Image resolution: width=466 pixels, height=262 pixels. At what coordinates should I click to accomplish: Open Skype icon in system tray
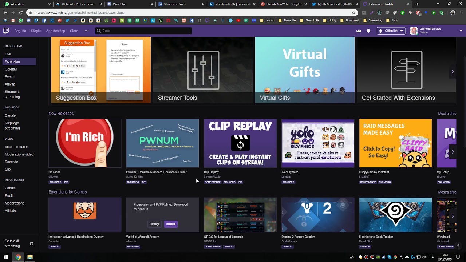[389, 257]
